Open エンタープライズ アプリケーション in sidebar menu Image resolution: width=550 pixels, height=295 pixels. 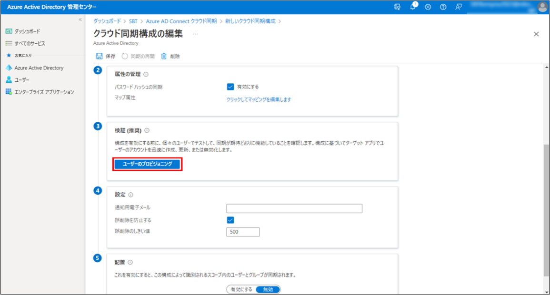[x=44, y=92]
